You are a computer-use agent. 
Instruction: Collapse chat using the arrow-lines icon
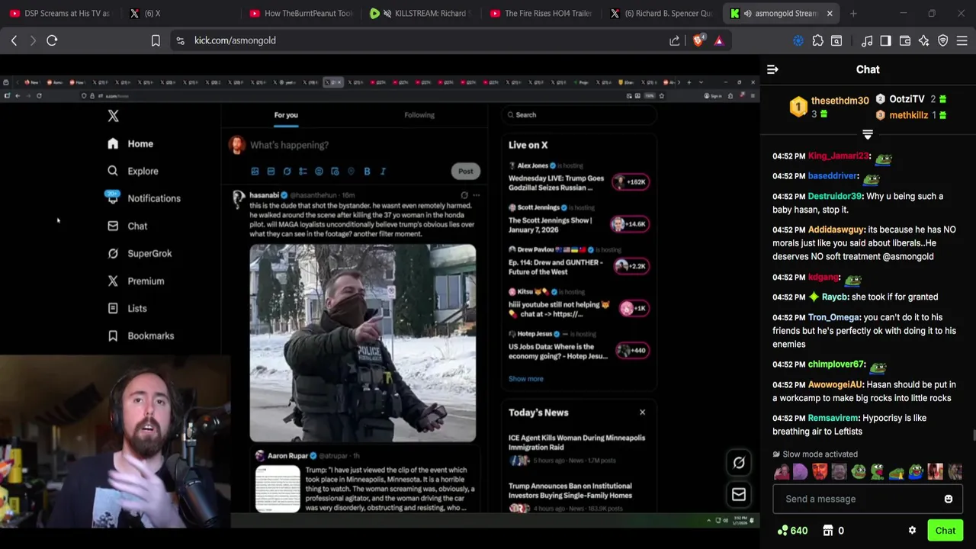pos(772,69)
